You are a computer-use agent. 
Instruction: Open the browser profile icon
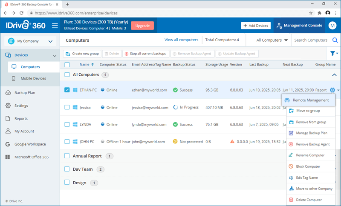click(328, 13)
